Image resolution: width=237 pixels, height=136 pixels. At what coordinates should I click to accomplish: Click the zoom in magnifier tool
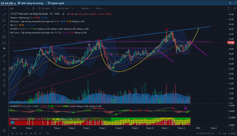(4, 62)
